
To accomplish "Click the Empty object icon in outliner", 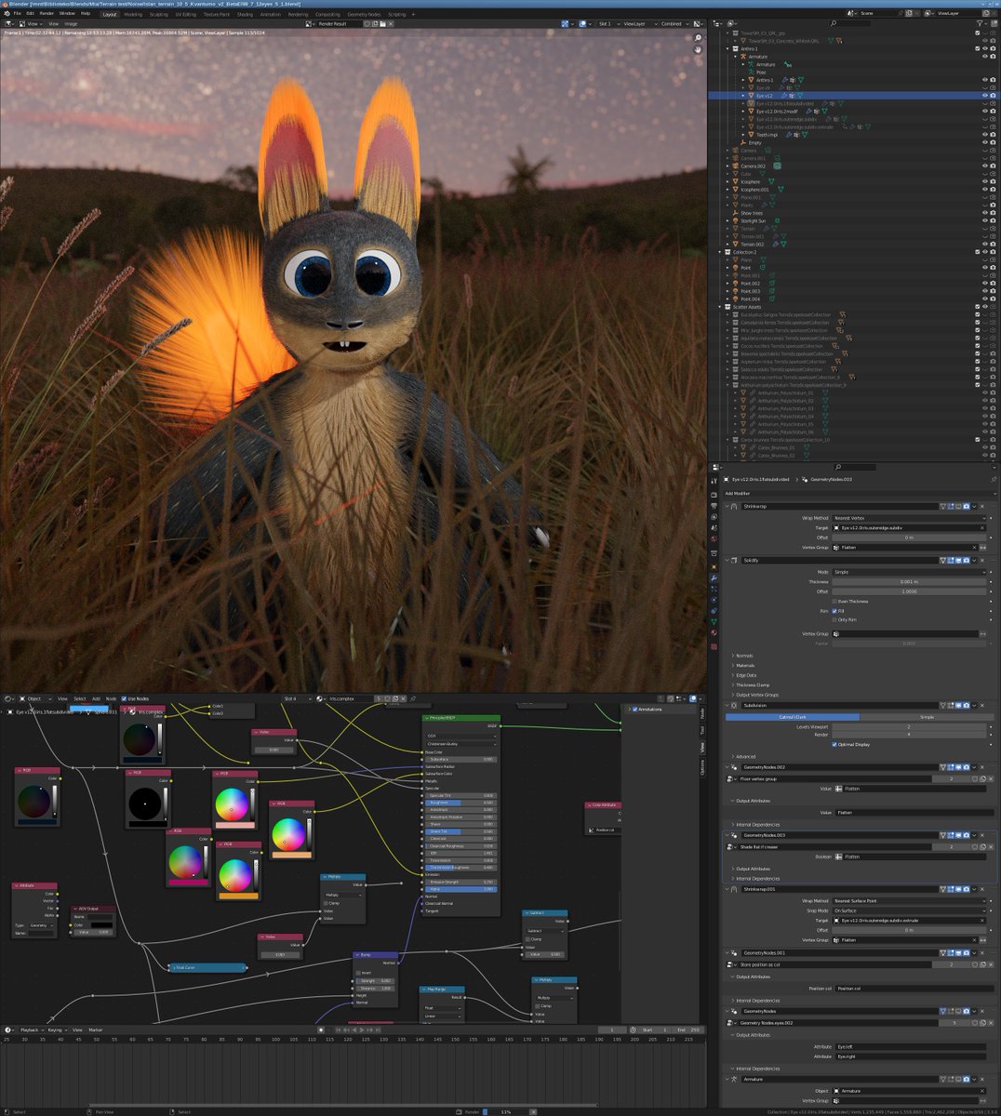I will [742, 142].
